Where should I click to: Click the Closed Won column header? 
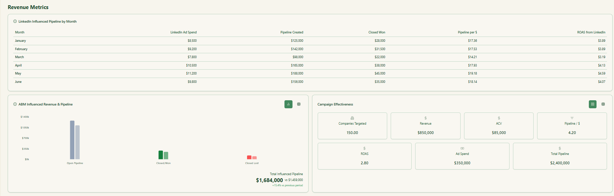click(x=377, y=32)
